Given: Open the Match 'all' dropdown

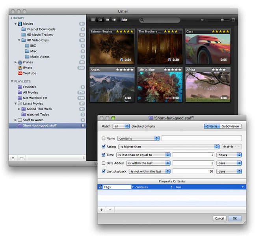Looking at the screenshot, I should [121, 126].
